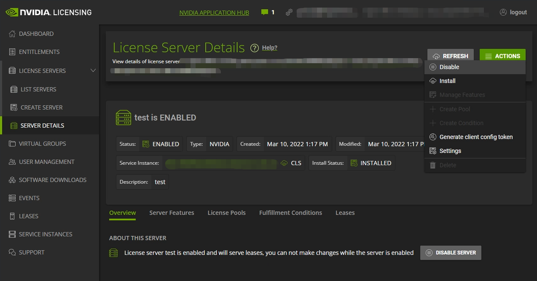Click the organization gear icon in header

pyautogui.click(x=289, y=12)
